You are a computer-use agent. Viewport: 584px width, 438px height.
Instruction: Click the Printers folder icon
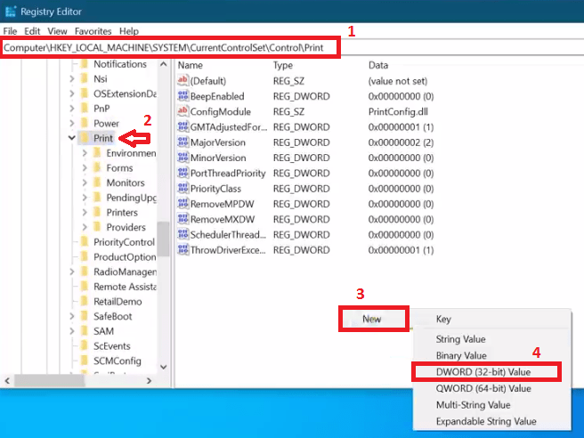[x=98, y=212]
